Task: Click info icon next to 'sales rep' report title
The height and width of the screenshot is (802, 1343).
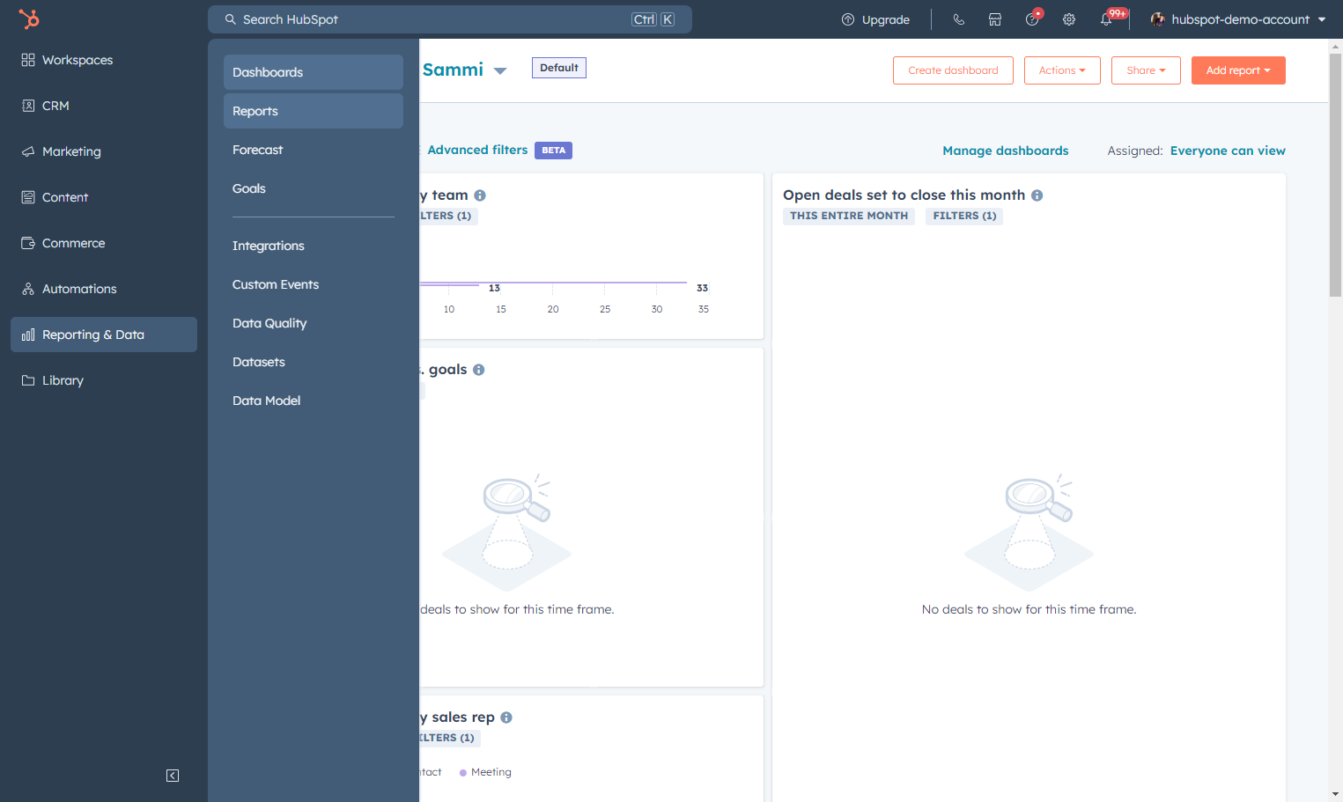Action: pos(506,717)
